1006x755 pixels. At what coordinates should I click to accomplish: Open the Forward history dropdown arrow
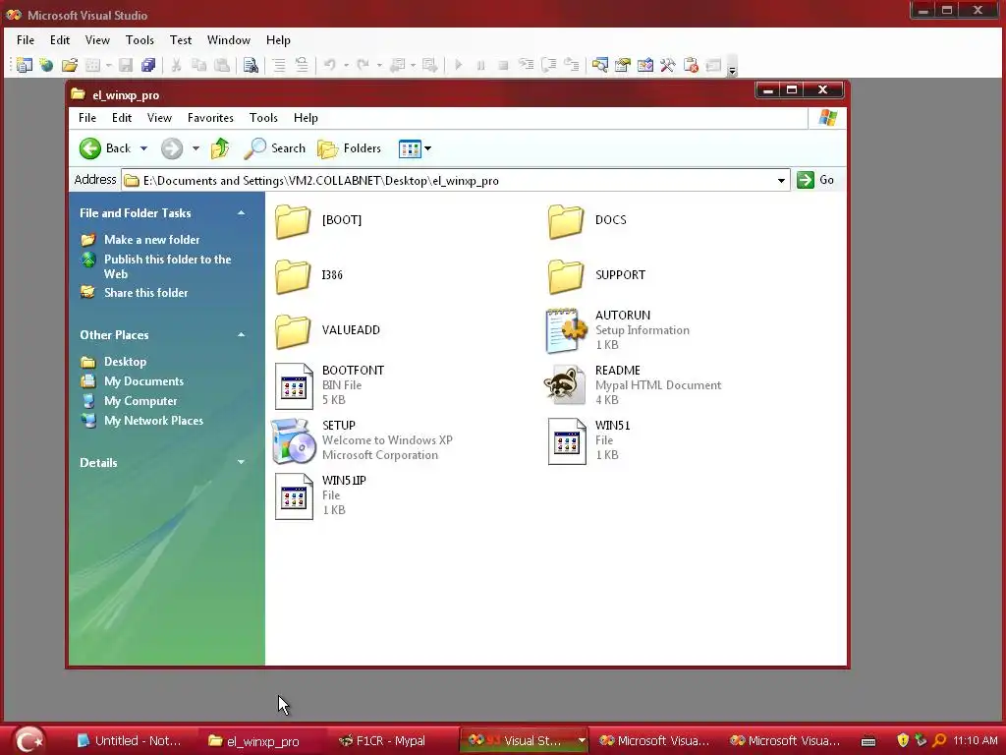click(196, 148)
